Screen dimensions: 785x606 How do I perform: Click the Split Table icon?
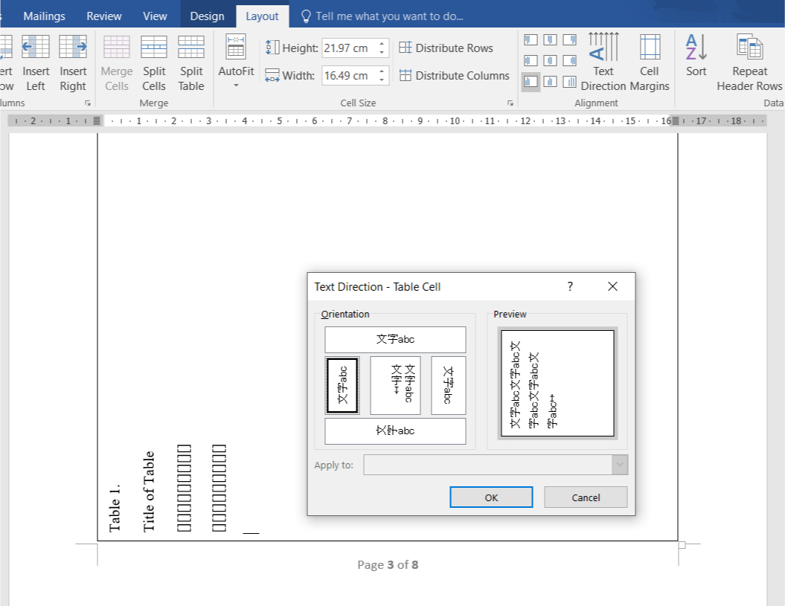click(191, 47)
